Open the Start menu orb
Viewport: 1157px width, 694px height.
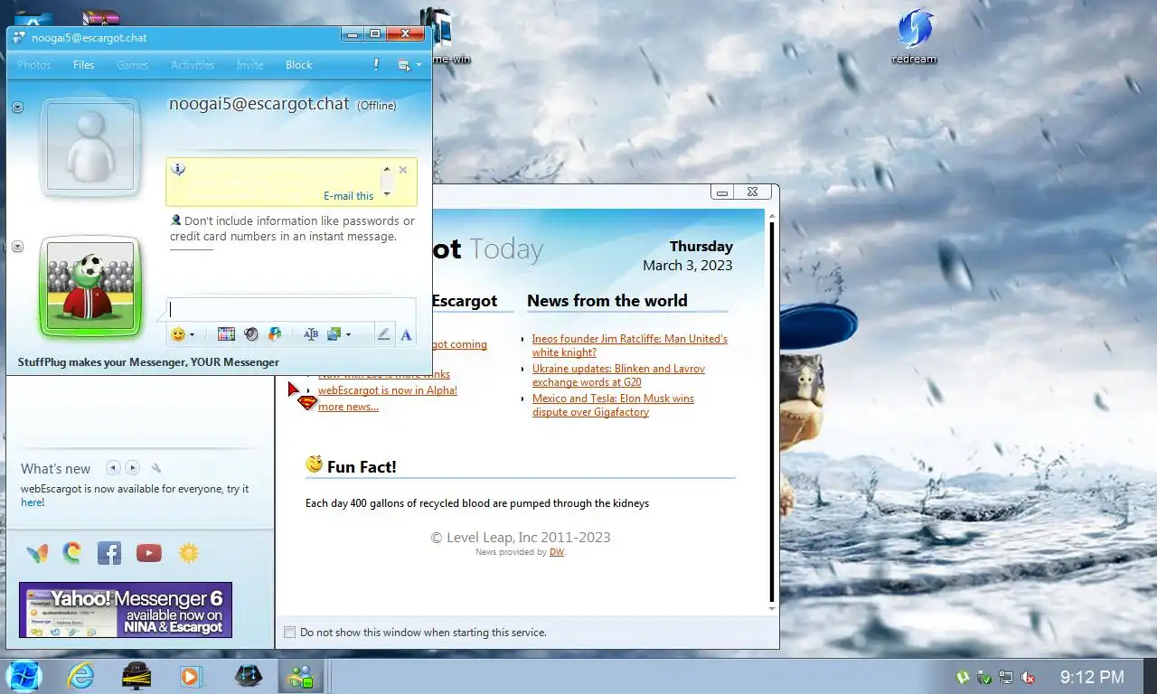(24, 676)
